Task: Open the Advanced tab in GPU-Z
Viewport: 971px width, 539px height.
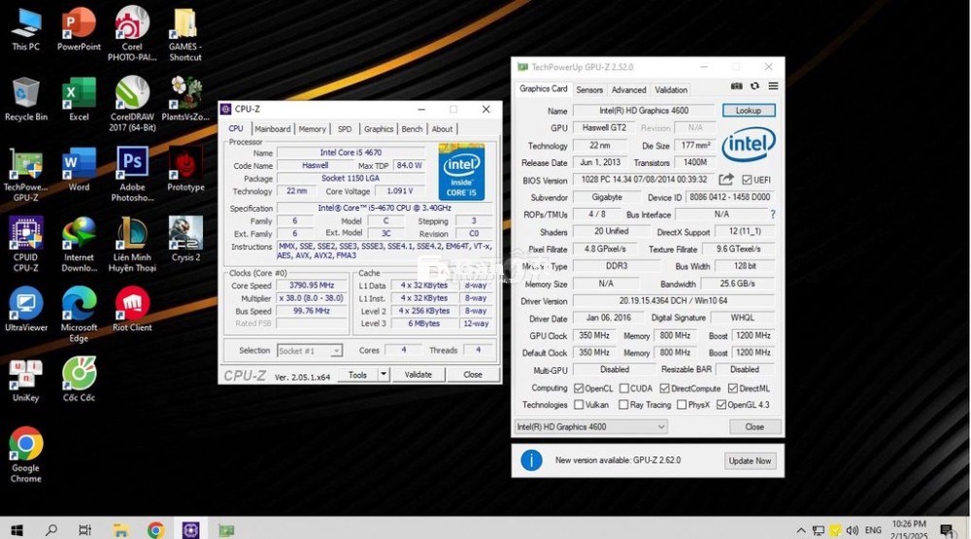Action: (628, 89)
